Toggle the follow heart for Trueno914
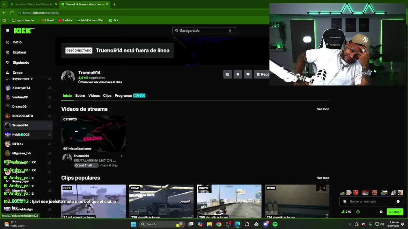Image resolution: width=408 pixels, height=229 pixels. point(248,74)
